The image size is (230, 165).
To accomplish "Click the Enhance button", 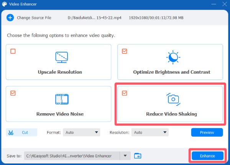I will click(207, 156).
